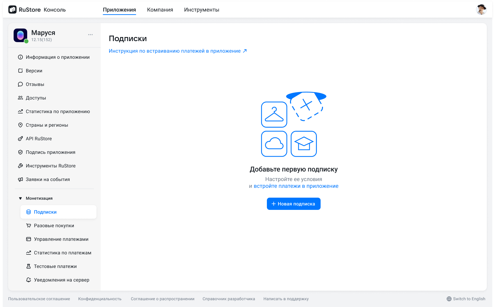
Task: Open Тестовые платежи in monetization menu
Action: coord(28,266)
